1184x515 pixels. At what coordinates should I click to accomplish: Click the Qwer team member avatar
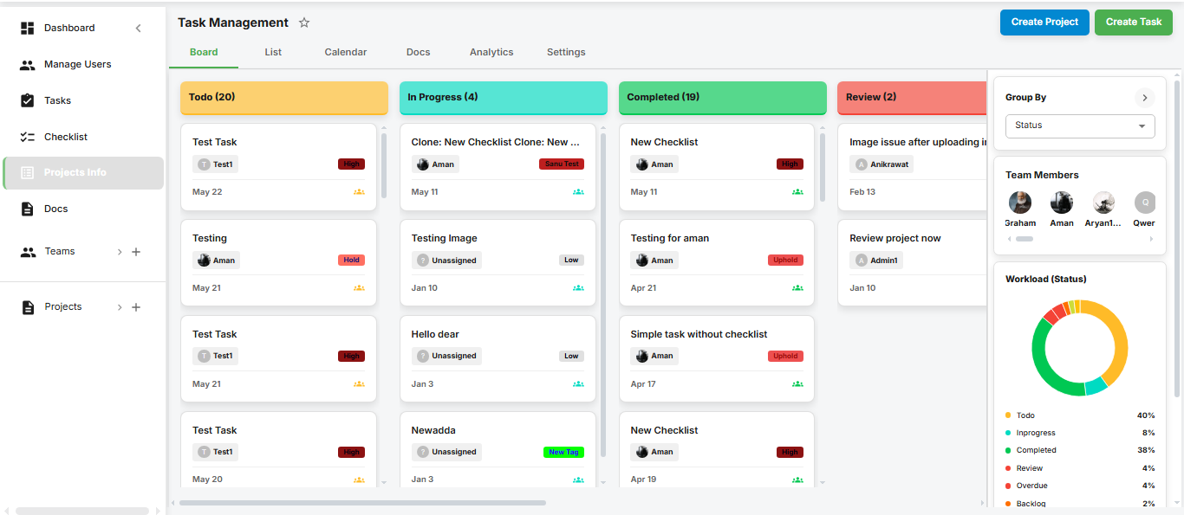point(1145,203)
